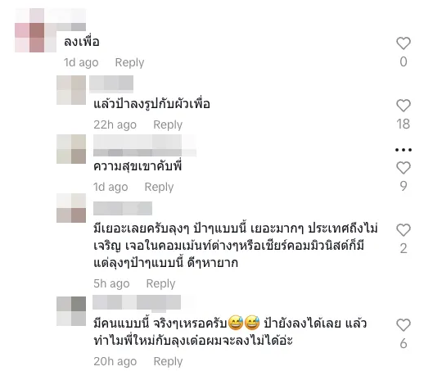Image resolution: width=433 pixels, height=371 pixels.
Task: Open avatar of the 20h ago commenter
Action: pos(71,311)
